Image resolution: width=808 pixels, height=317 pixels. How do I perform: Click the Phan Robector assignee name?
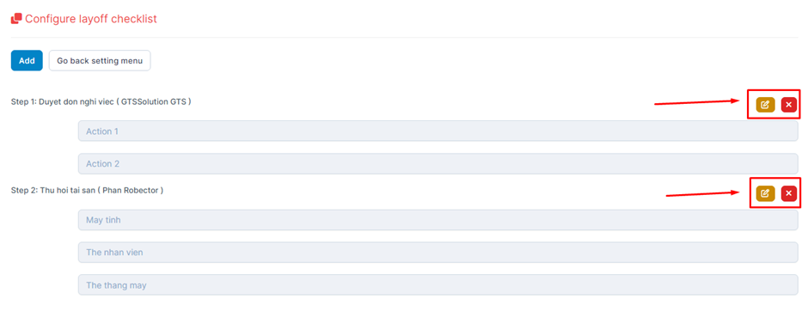(131, 191)
